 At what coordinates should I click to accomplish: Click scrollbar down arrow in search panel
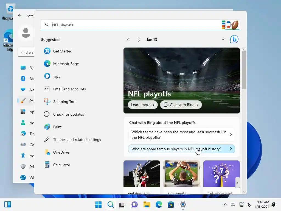tap(244, 192)
